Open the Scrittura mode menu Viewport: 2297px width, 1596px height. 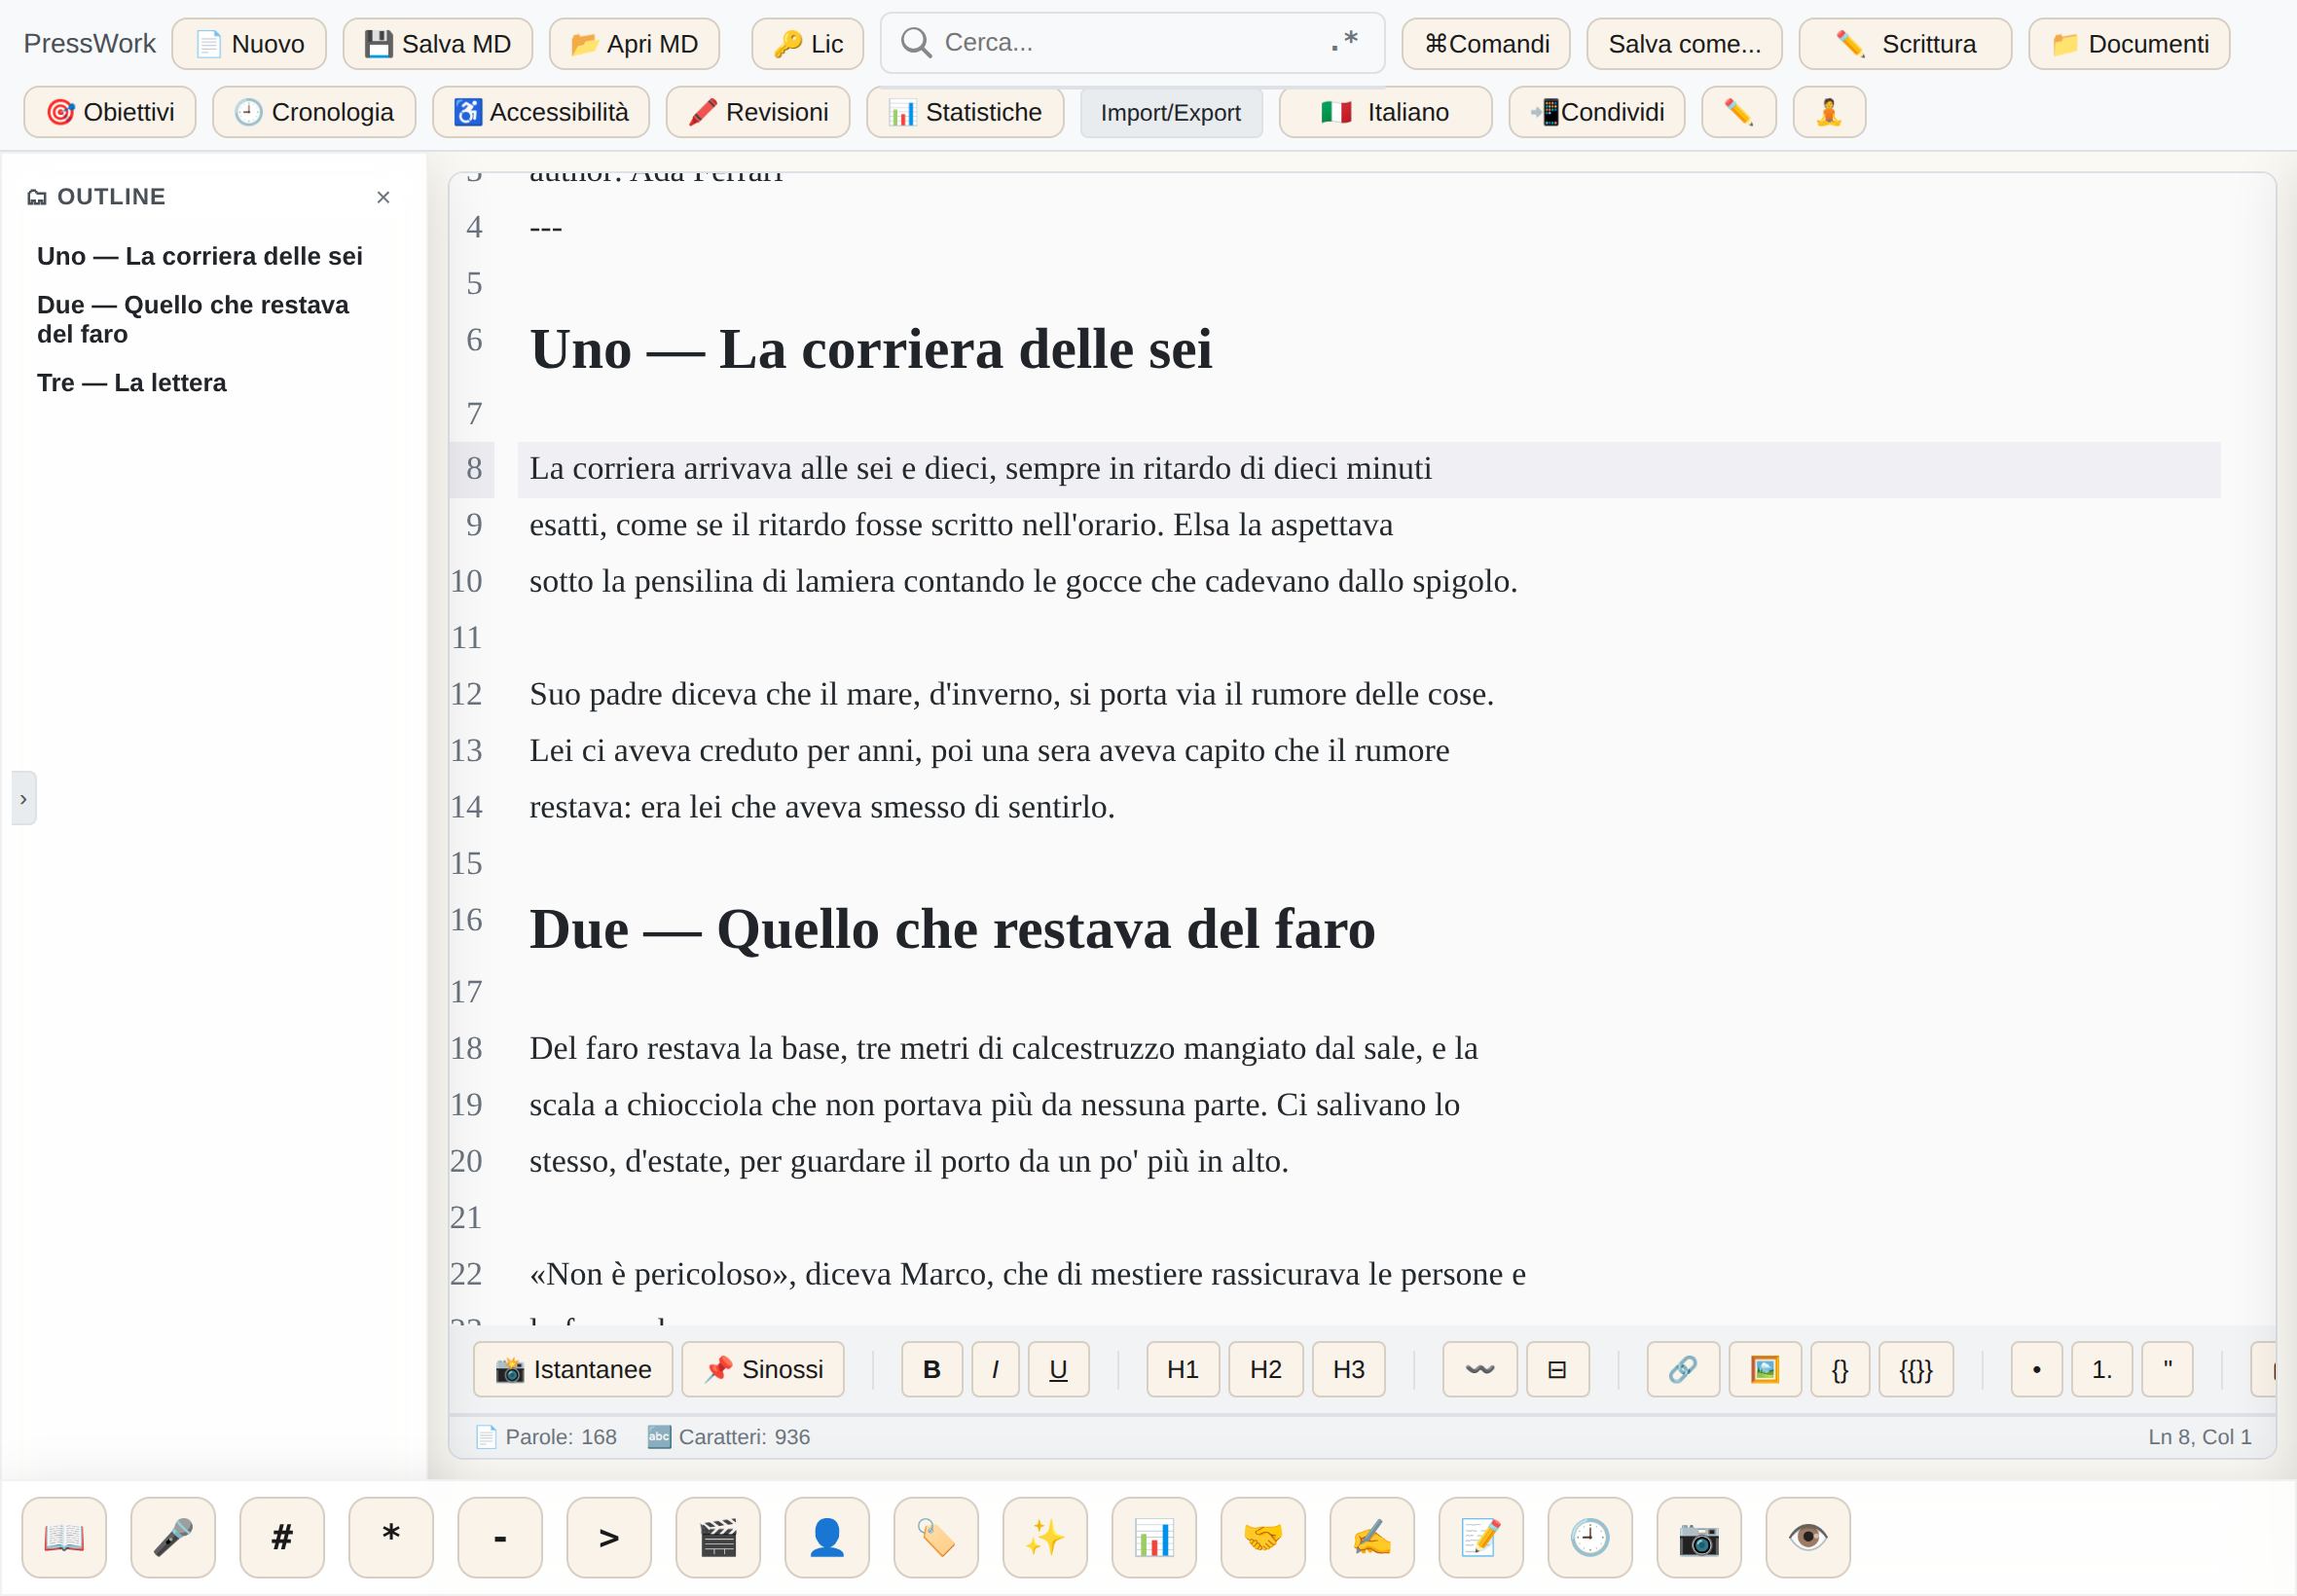click(1906, 44)
